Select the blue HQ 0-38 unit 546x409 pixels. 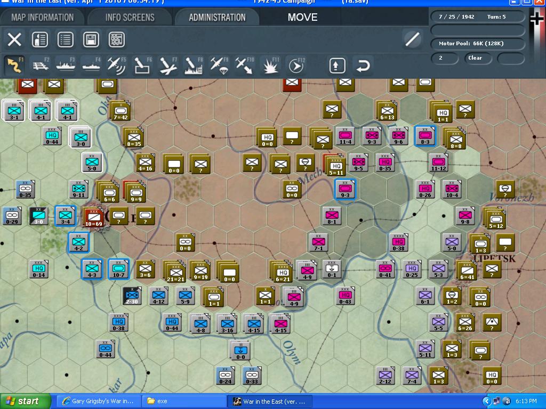point(119,323)
